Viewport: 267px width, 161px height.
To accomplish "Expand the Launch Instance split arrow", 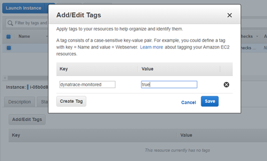I will tap(46, 8).
